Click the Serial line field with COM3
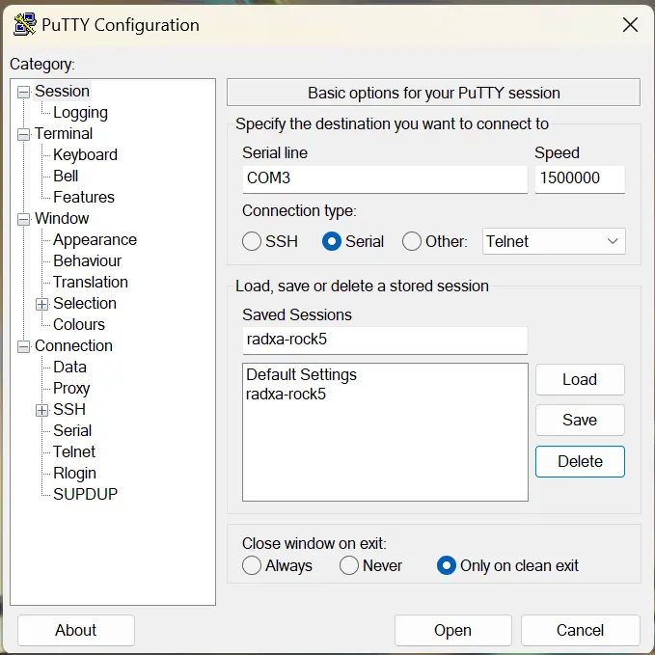655x655 pixels. (x=385, y=179)
